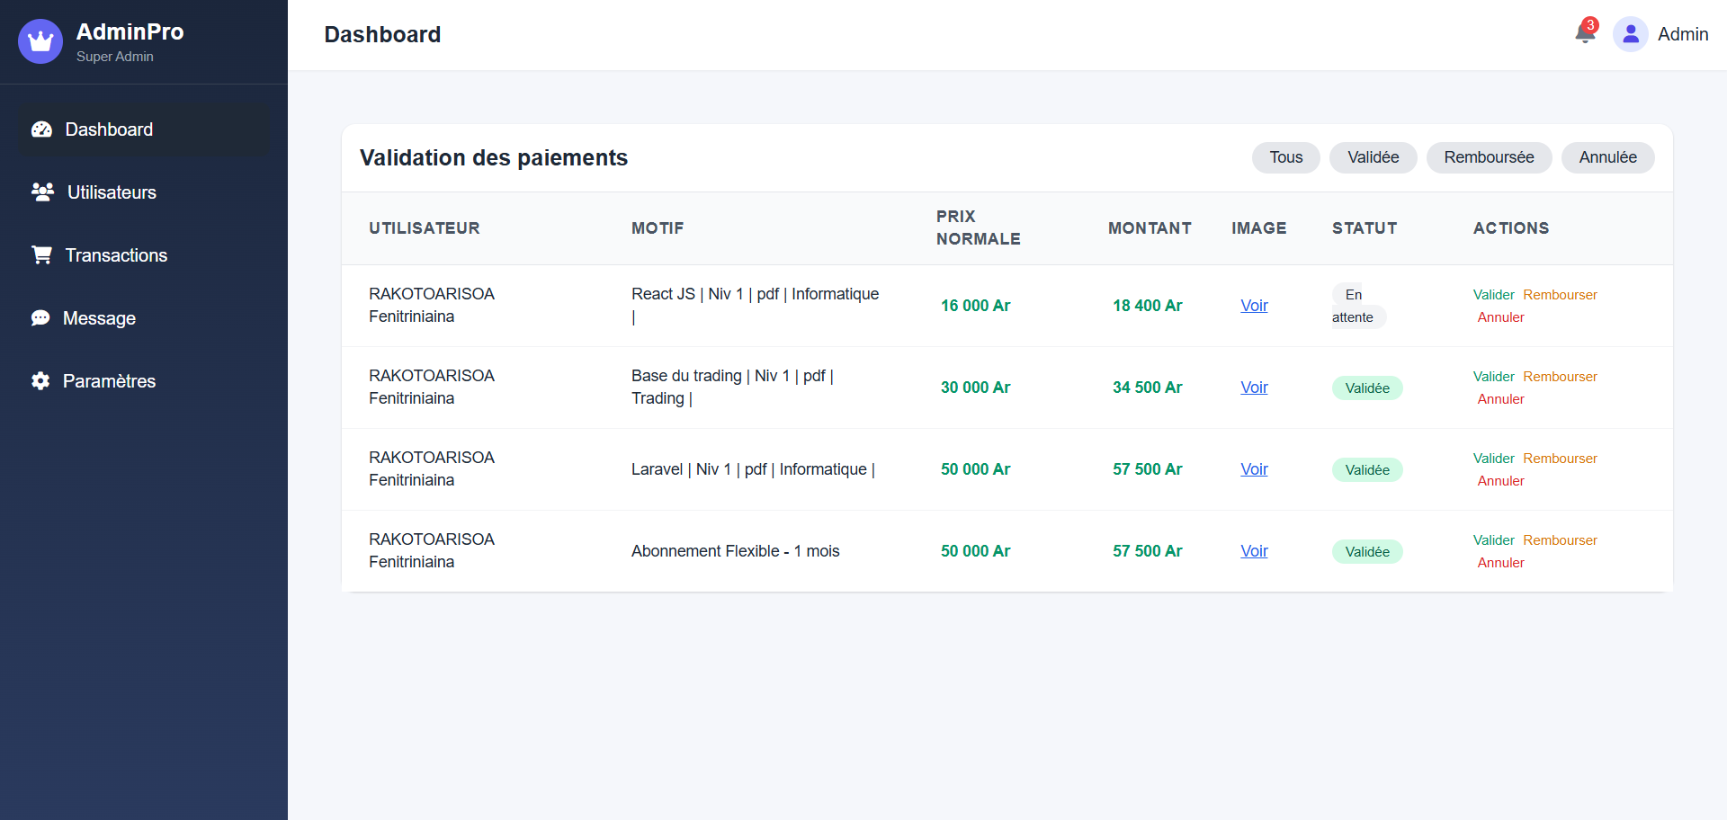Click the Admin user avatar icon

point(1630,34)
